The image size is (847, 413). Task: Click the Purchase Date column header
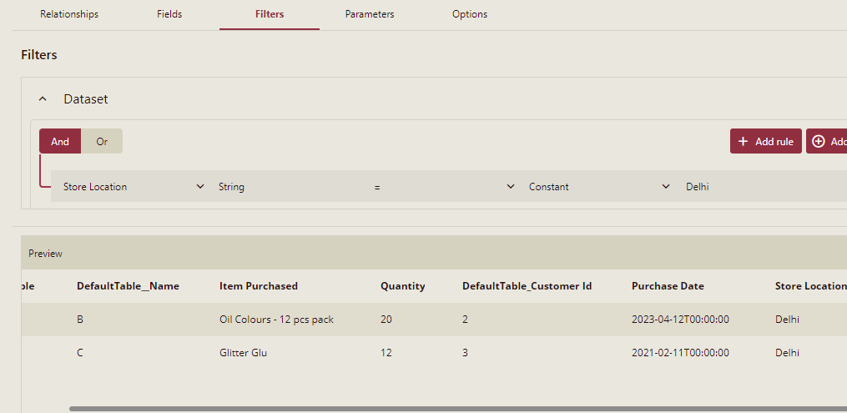(668, 286)
